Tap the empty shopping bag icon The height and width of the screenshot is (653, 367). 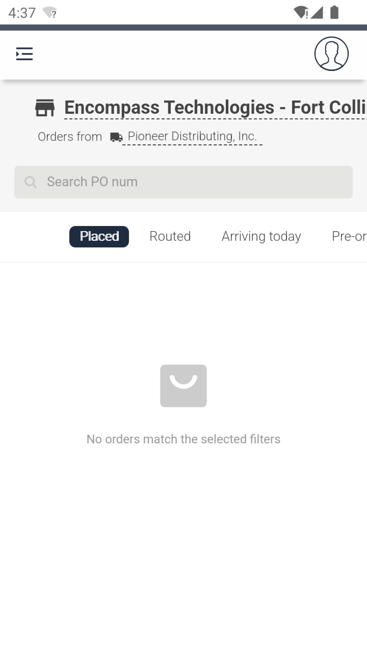coord(183,386)
